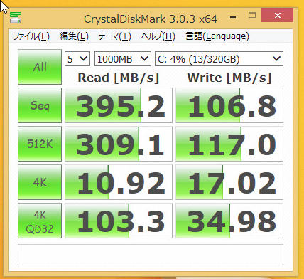The height and width of the screenshot is (279, 304).
Task: Click the CrystalDiskMark app icon in title bar
Action: (16, 18)
